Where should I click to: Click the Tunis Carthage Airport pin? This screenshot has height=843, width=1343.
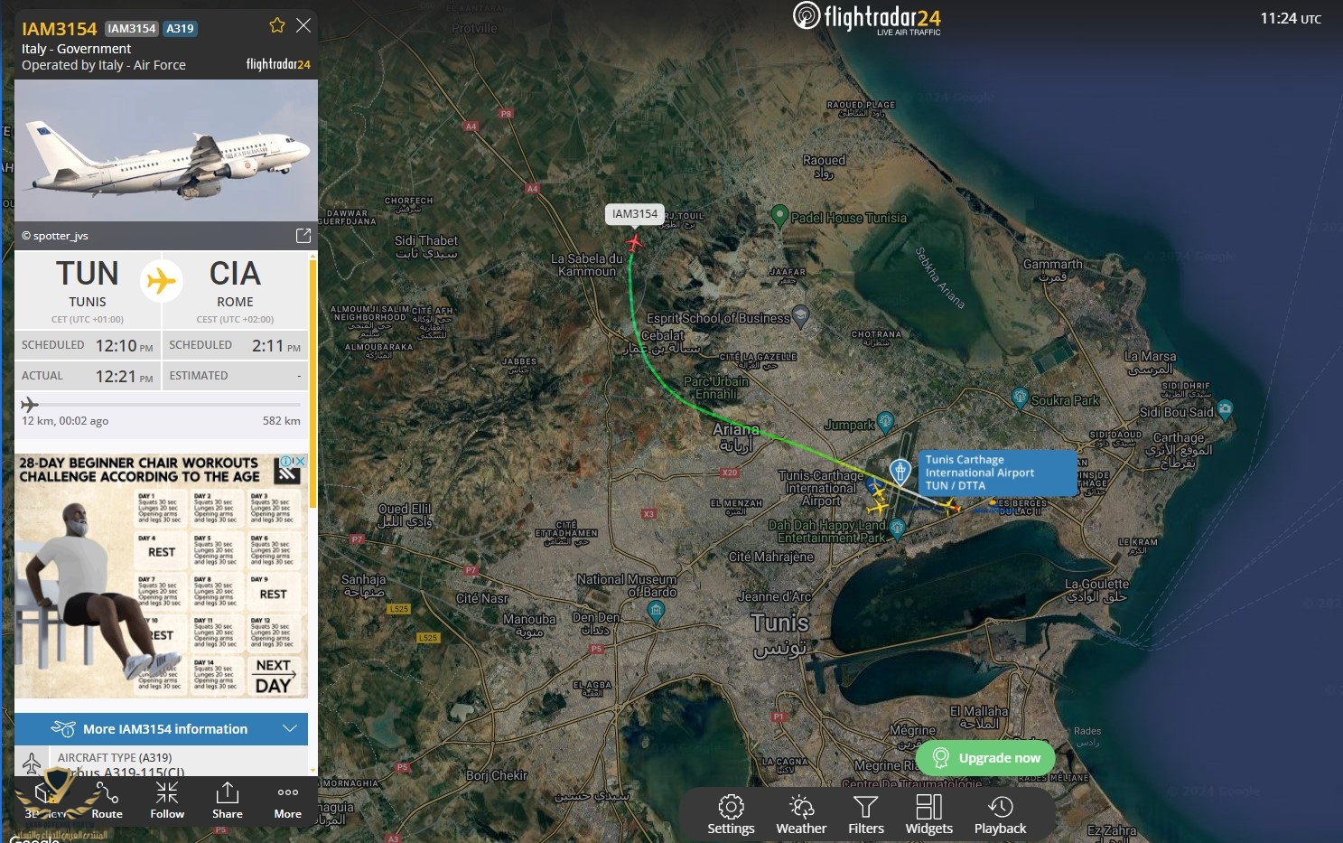pos(900,471)
